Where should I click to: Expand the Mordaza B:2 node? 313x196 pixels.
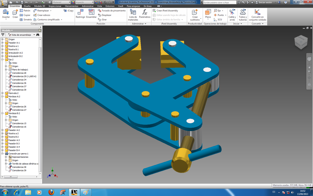click(3, 113)
